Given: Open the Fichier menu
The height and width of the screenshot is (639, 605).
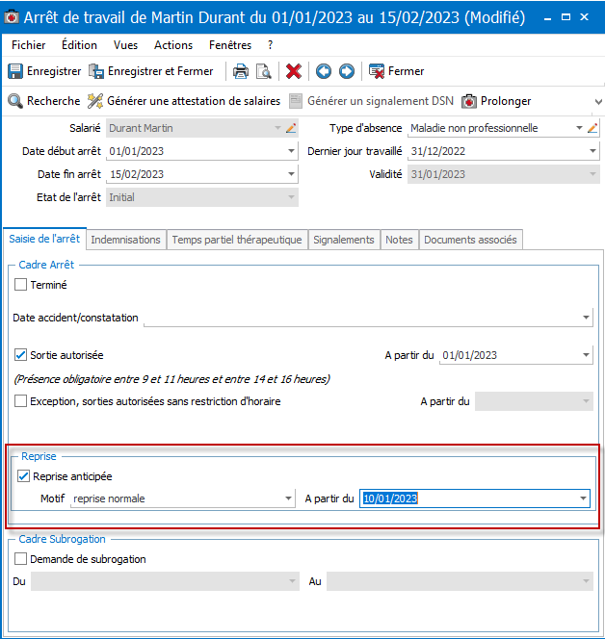Looking at the screenshot, I should 29,45.
